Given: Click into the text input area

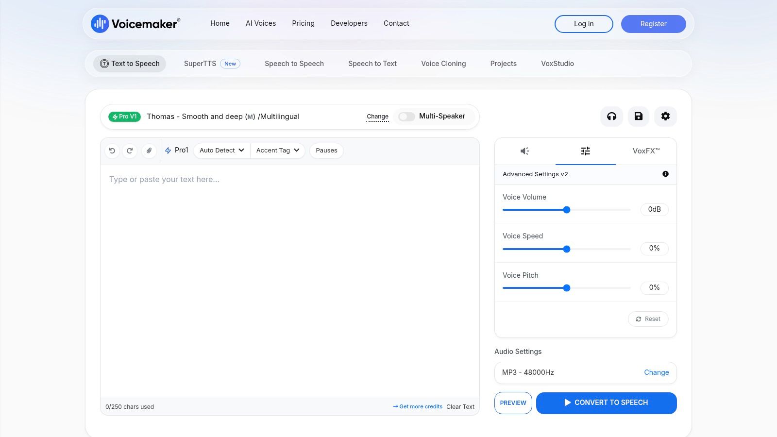Looking at the screenshot, I should coord(290,281).
